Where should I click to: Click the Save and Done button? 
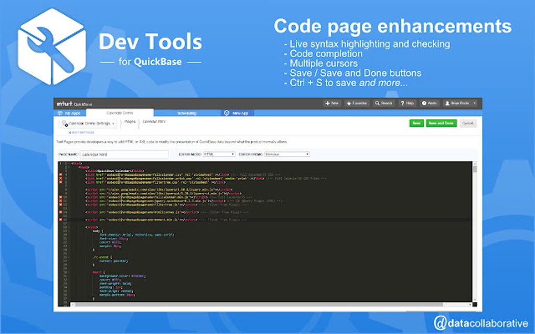click(x=441, y=123)
